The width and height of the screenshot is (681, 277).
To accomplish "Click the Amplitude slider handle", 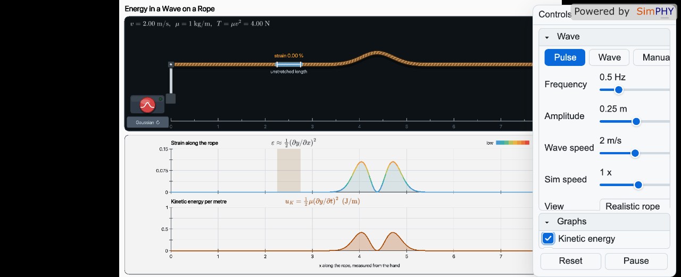I will pos(636,121).
